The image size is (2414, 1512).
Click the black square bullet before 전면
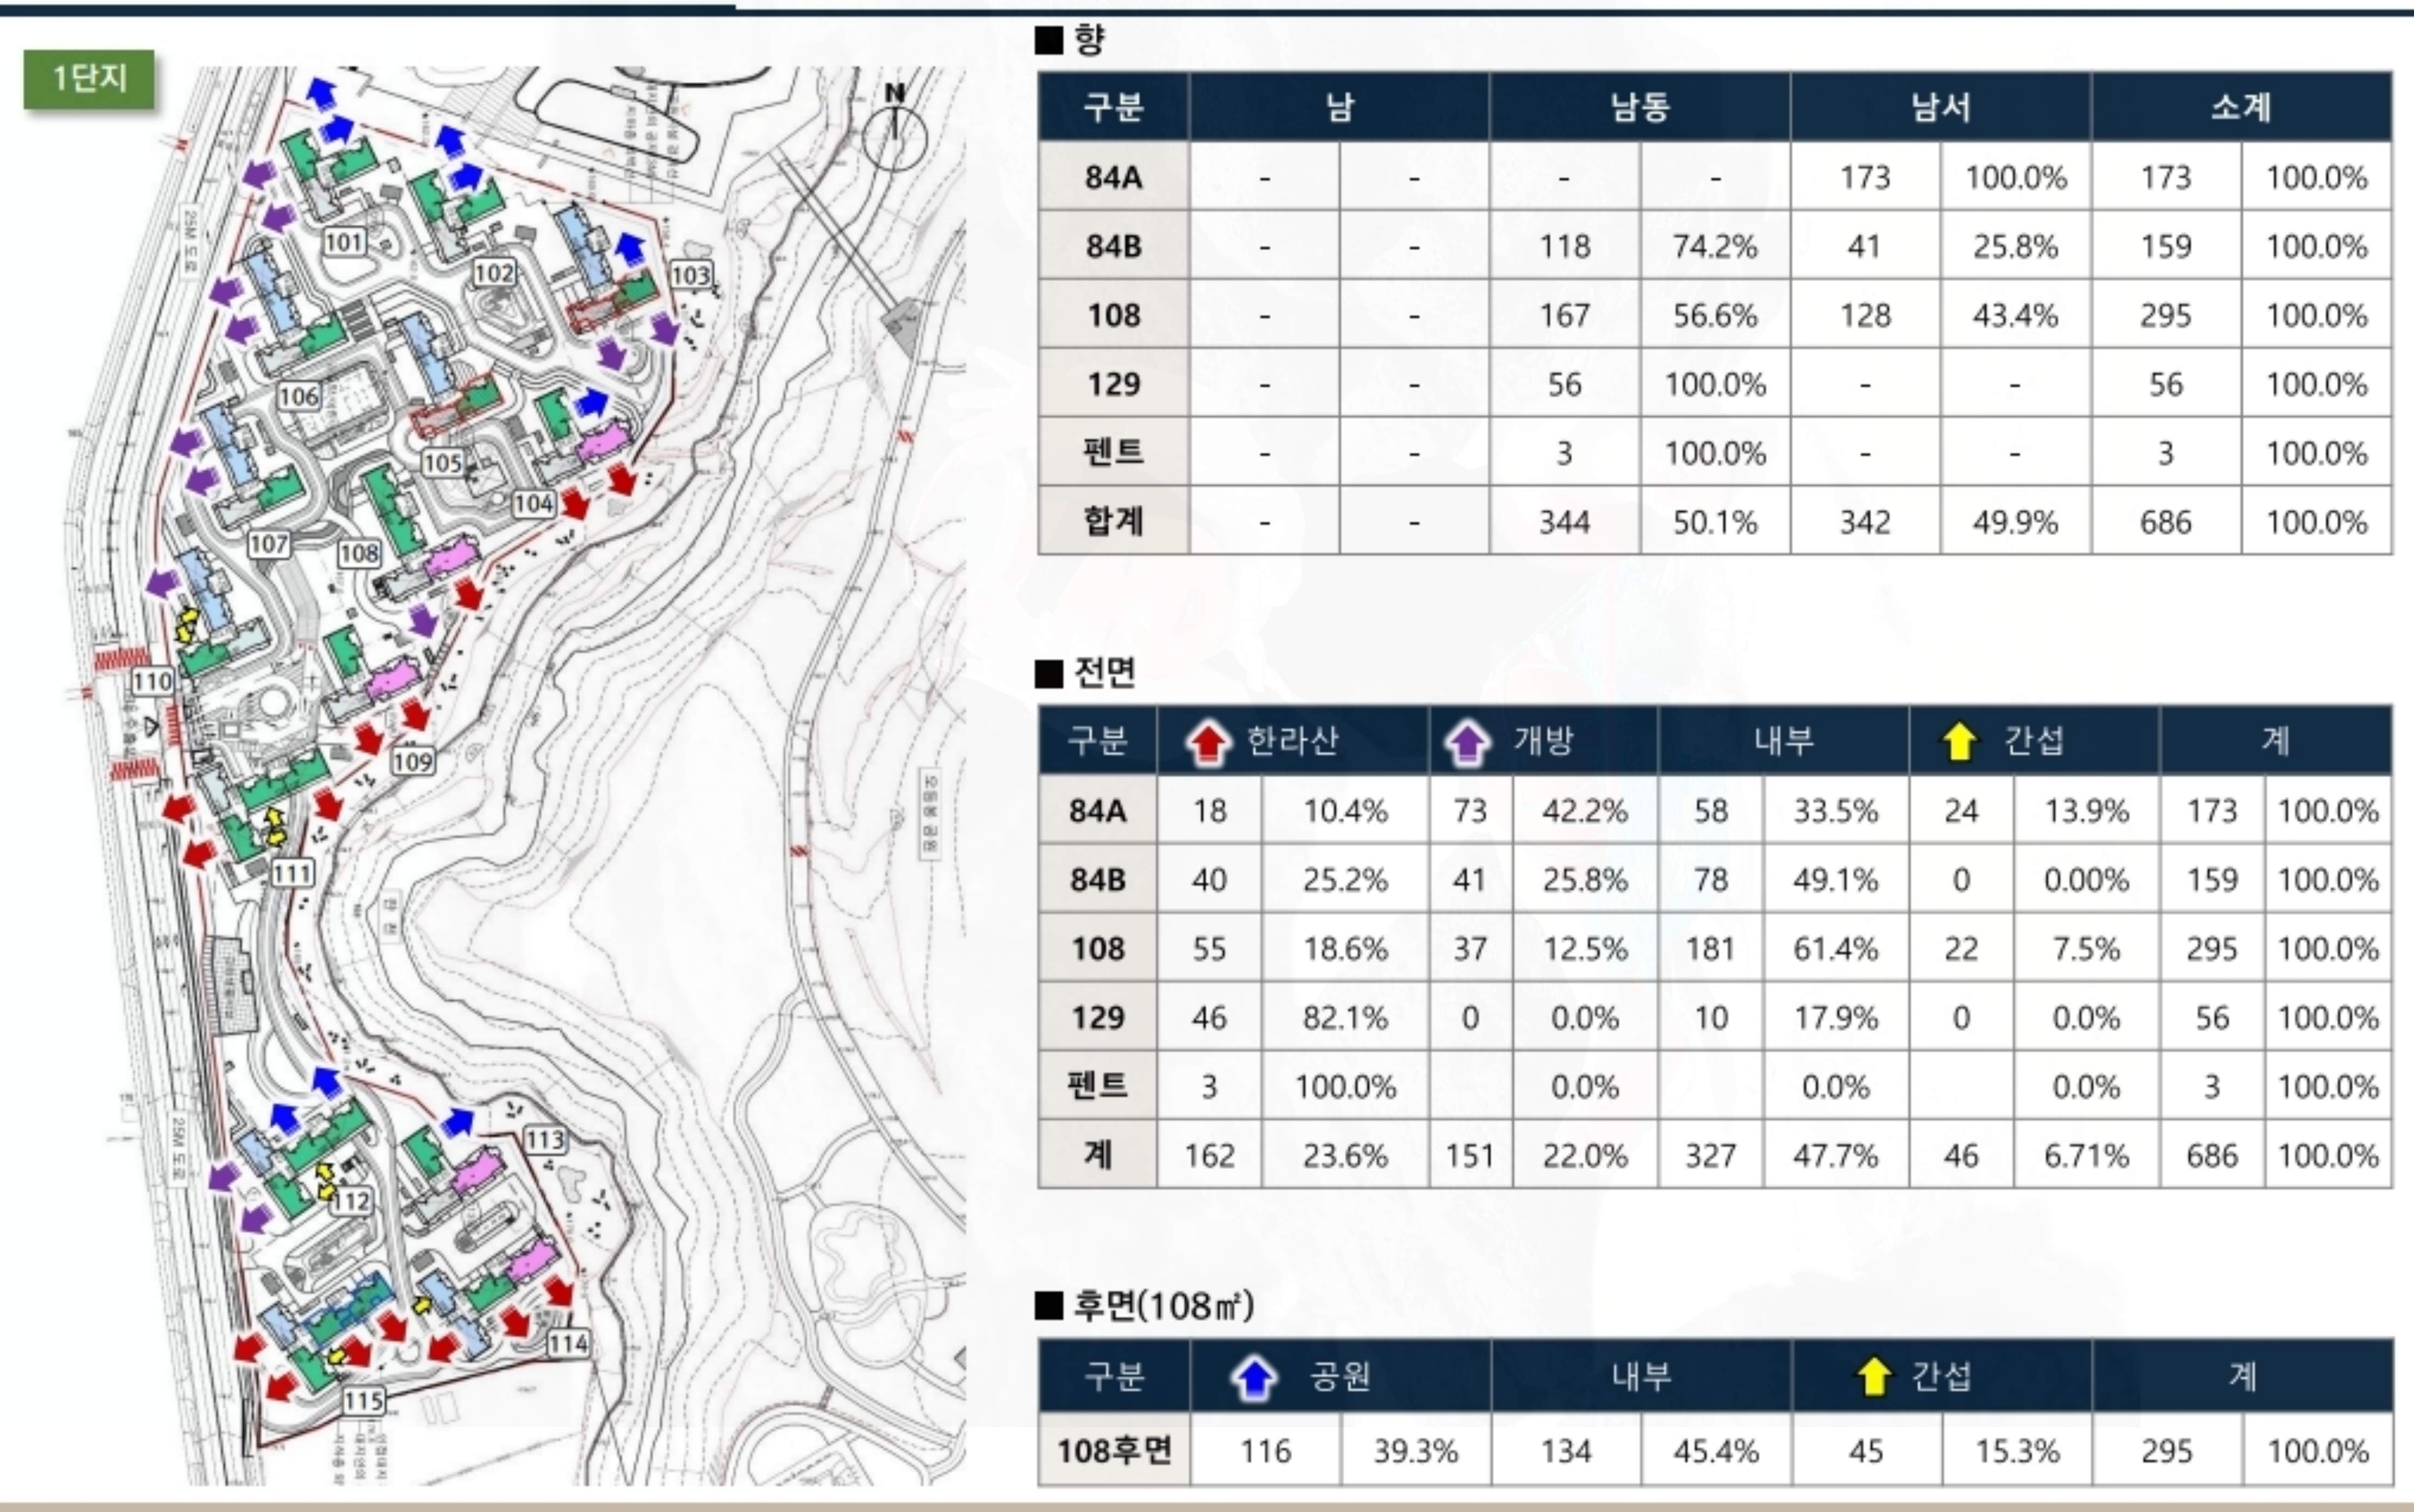tap(1048, 673)
